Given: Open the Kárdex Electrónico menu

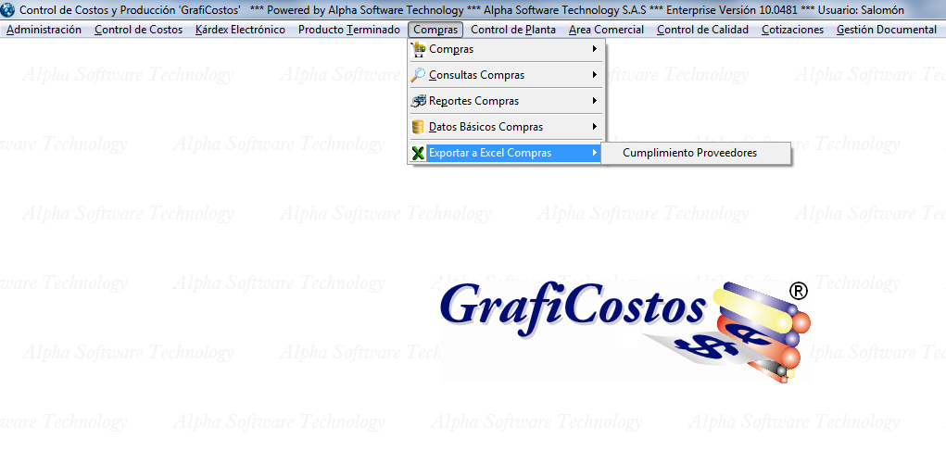Looking at the screenshot, I should 240,30.
